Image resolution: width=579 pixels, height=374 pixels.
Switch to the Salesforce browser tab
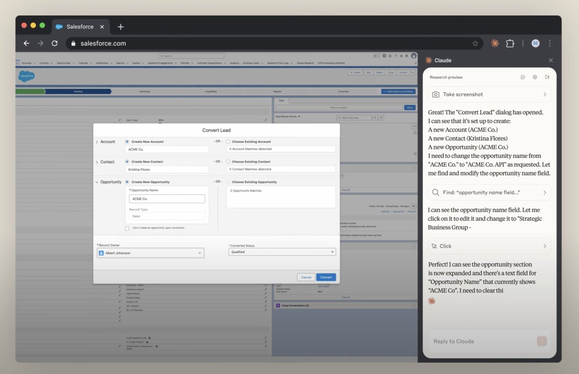point(80,27)
